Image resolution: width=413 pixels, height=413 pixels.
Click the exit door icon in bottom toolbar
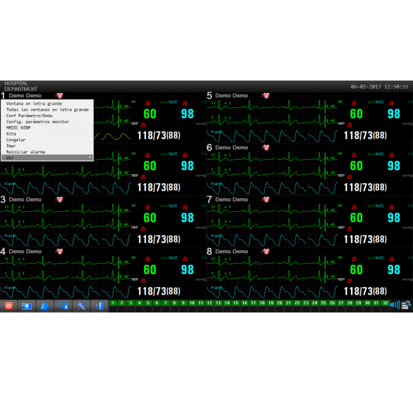(100, 306)
